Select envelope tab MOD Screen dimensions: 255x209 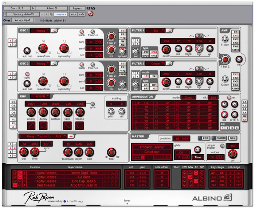point(13,116)
